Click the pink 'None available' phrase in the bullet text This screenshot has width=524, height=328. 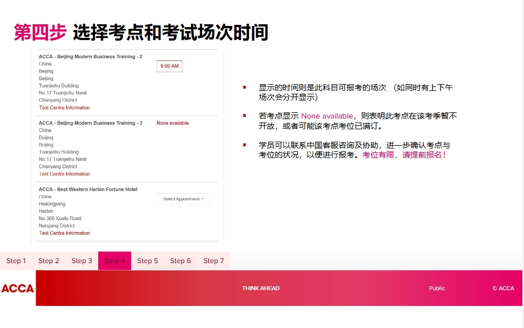[x=327, y=116]
